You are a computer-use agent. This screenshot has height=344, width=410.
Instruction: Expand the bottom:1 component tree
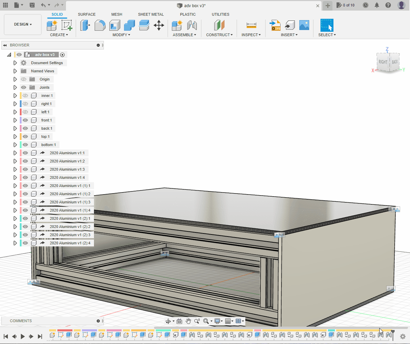pos(15,145)
